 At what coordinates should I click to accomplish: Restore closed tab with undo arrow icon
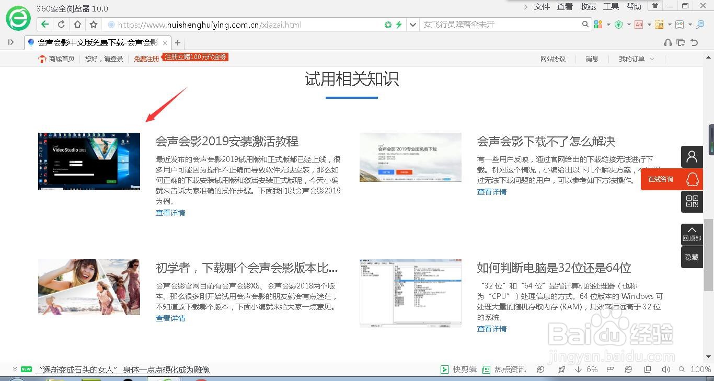[694, 43]
